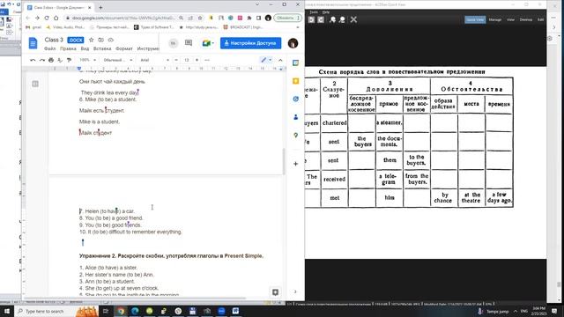
Task: Open the Contacts side panel icon
Action: click(296, 117)
